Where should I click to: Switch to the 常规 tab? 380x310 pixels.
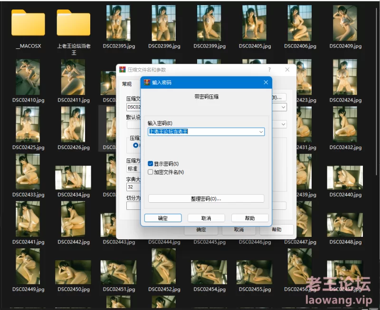coord(127,84)
